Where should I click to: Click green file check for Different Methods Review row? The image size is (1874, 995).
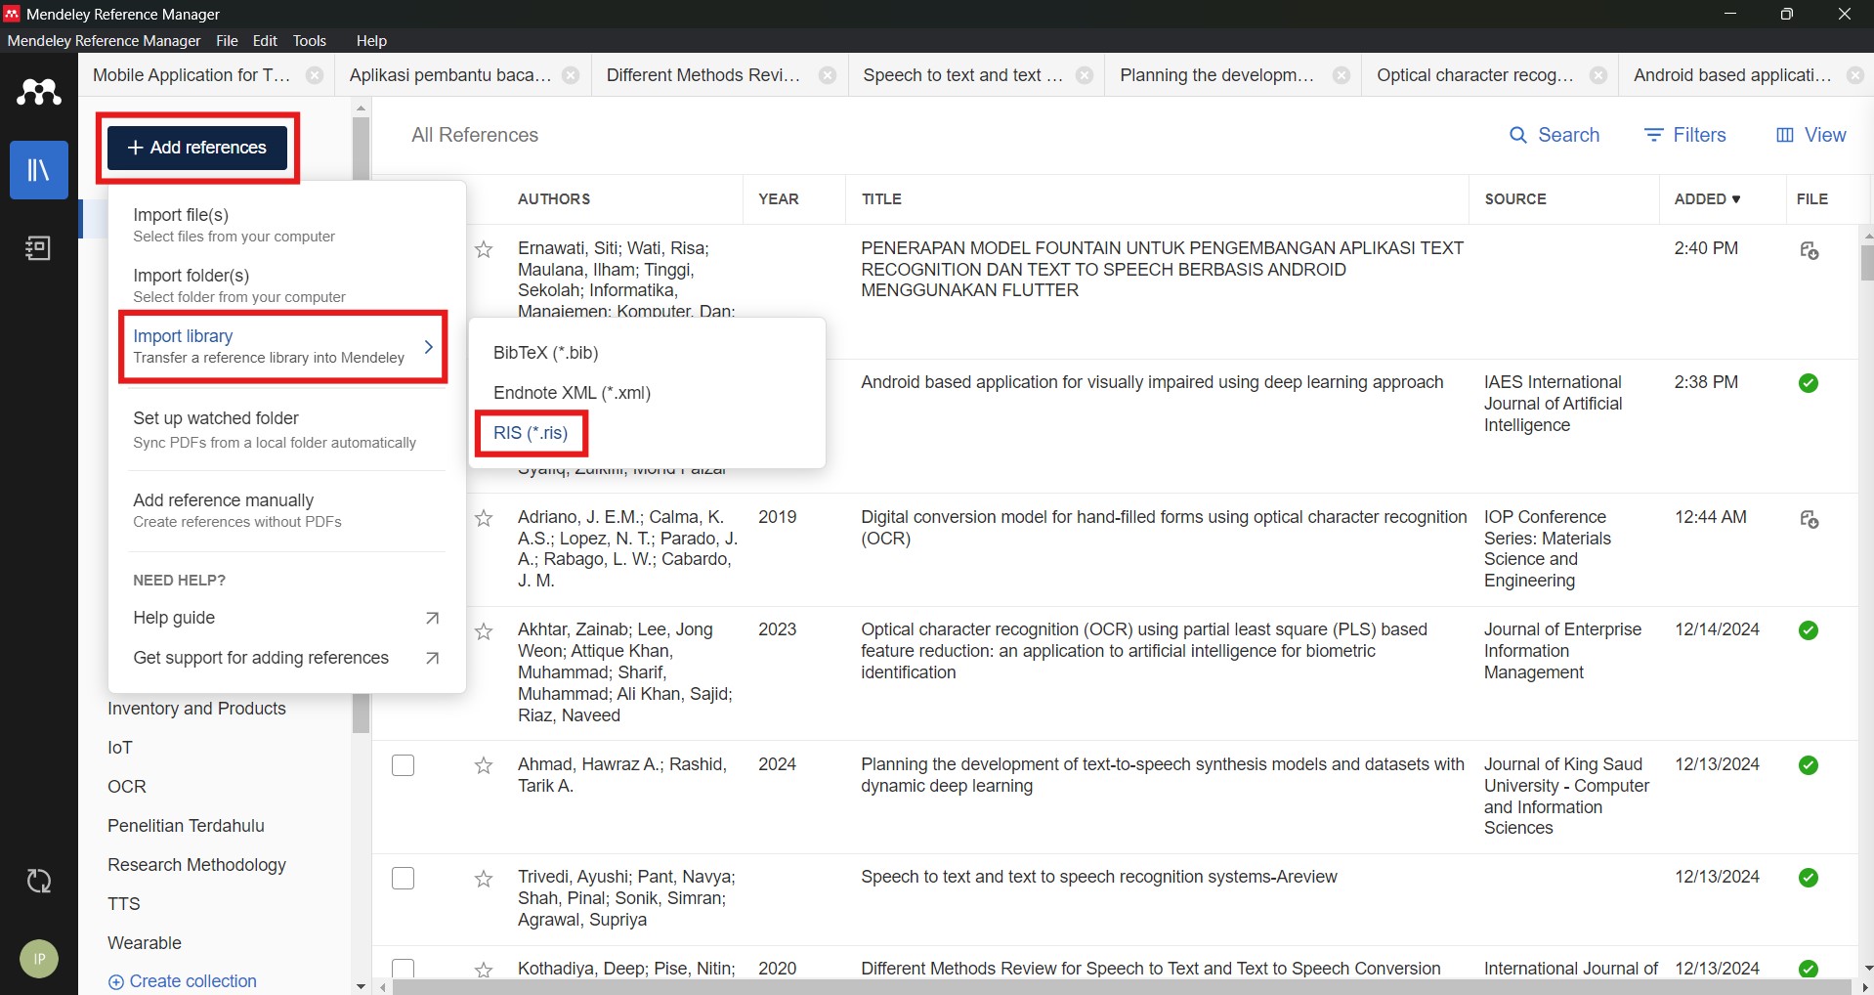1809,969
